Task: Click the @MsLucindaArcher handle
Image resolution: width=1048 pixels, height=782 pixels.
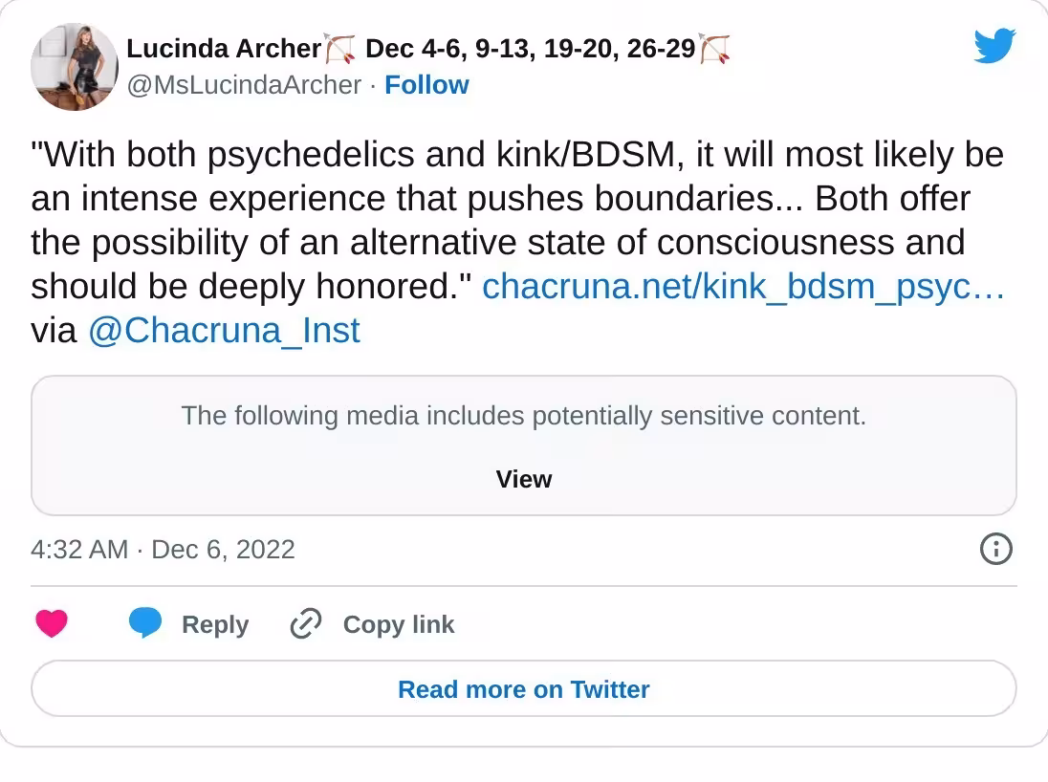Action: [x=244, y=85]
